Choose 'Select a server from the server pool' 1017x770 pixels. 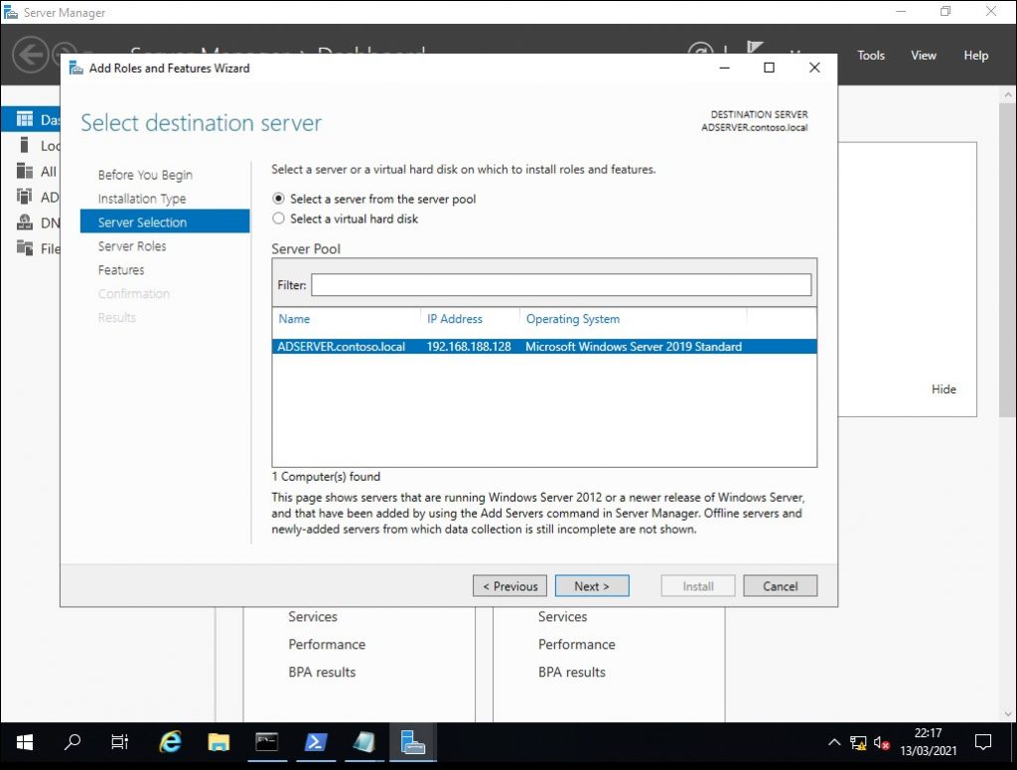coord(279,199)
